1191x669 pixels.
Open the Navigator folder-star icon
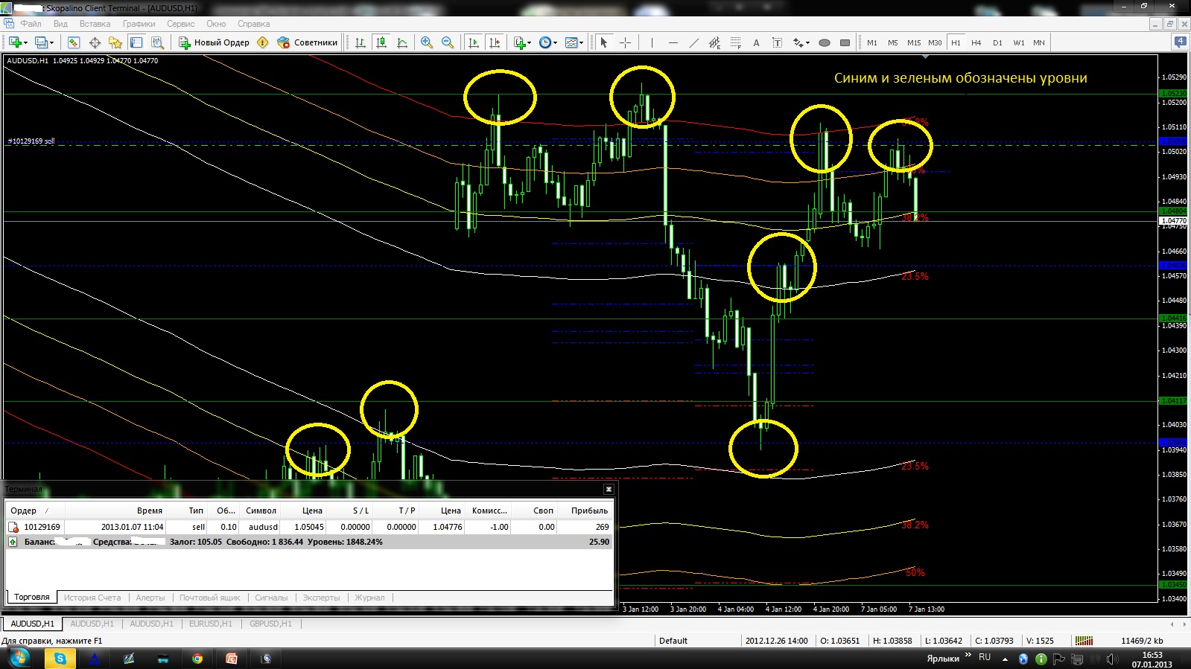click(x=115, y=42)
